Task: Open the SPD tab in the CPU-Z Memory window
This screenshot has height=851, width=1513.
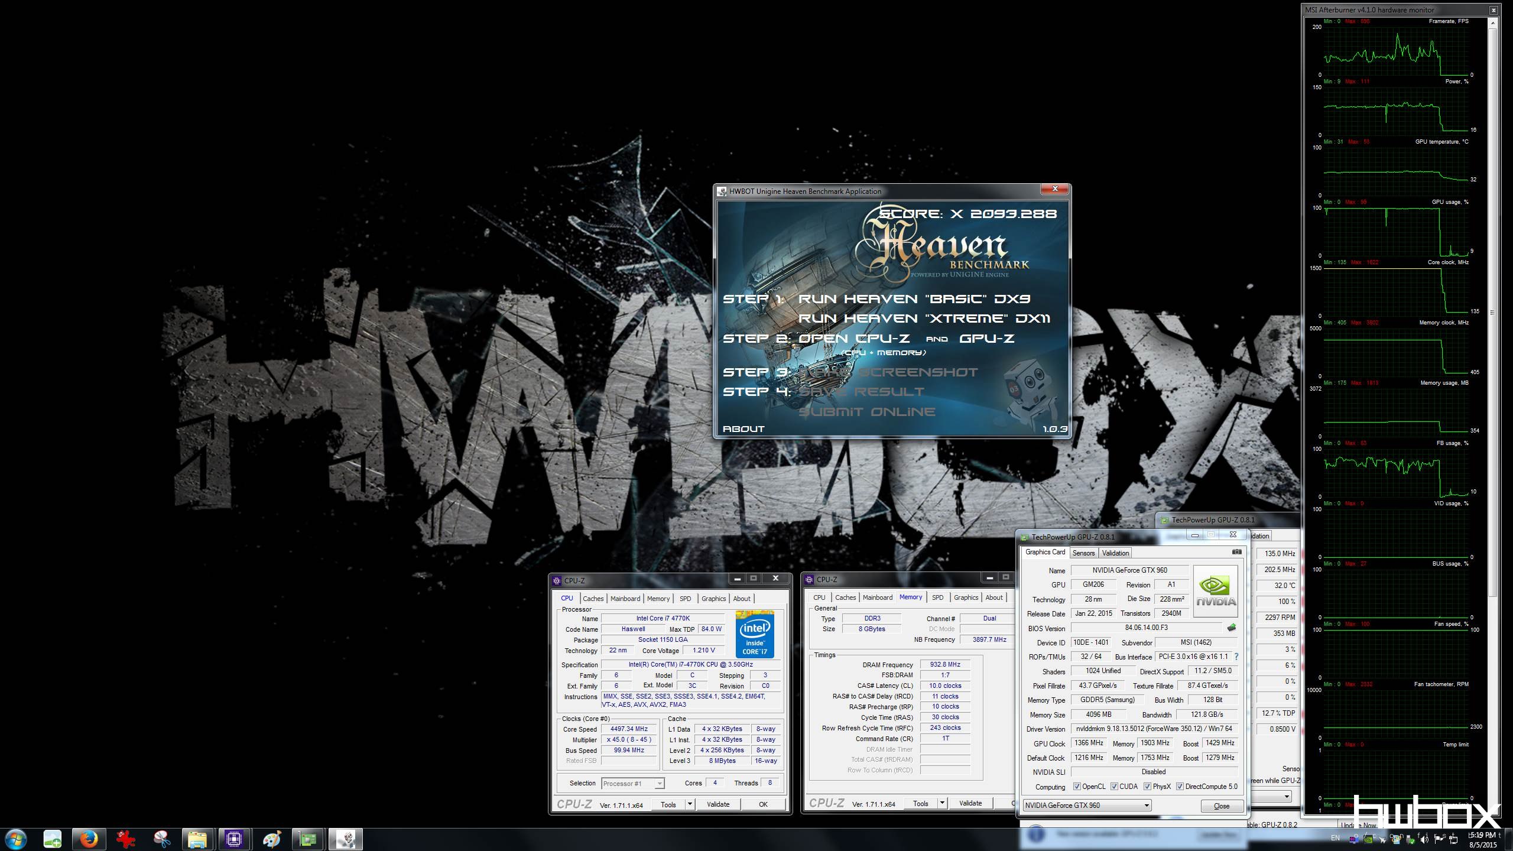Action: pos(937,597)
